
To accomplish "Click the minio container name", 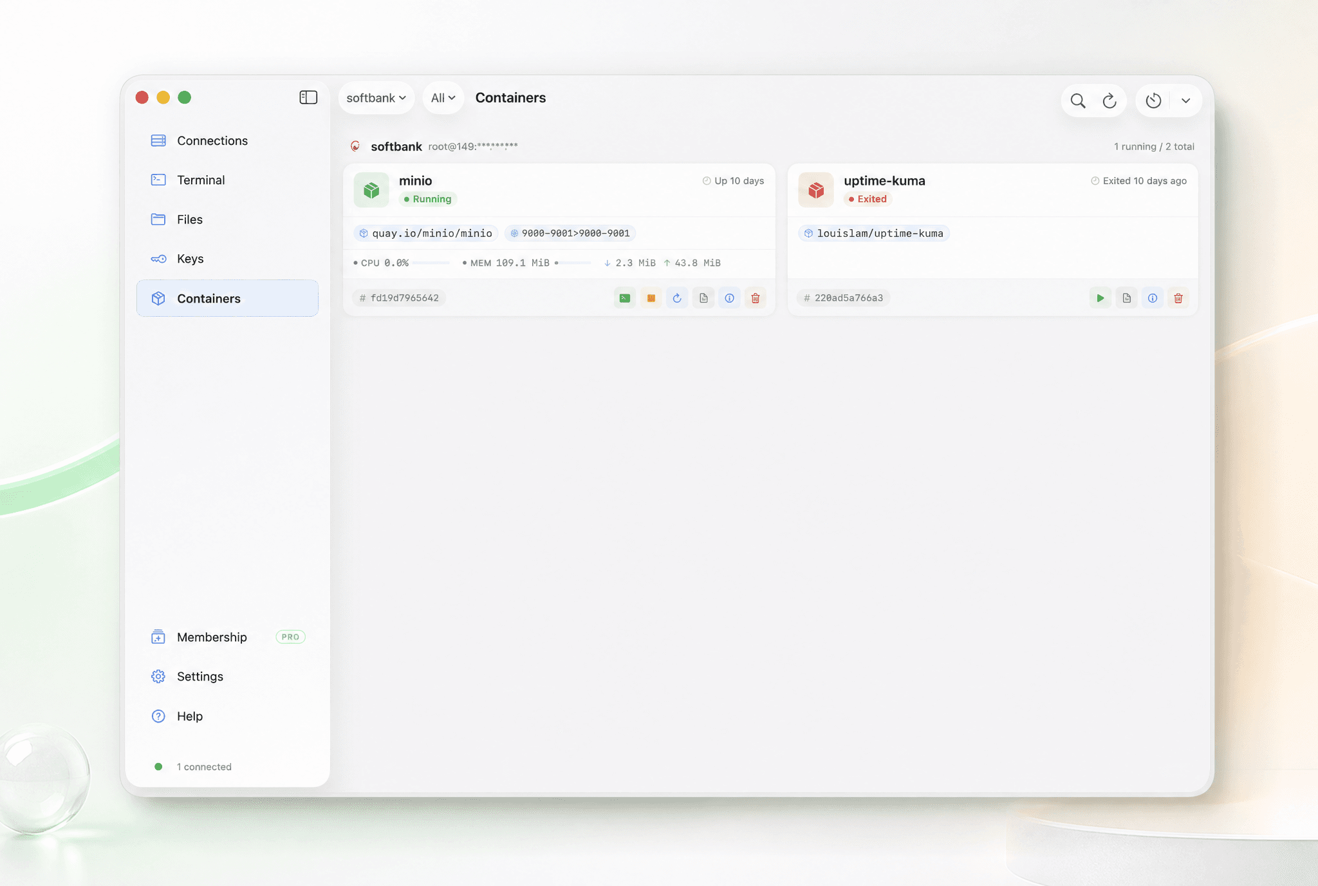I will pyautogui.click(x=415, y=181).
